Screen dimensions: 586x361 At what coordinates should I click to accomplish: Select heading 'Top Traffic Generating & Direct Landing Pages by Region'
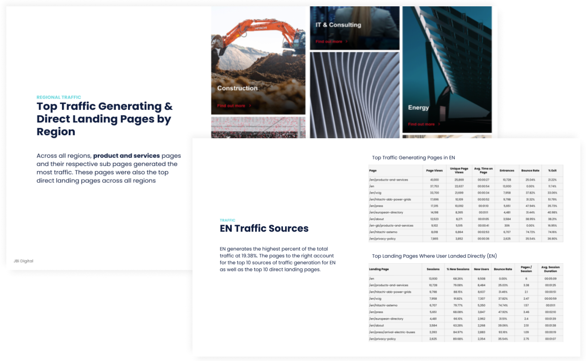pyautogui.click(x=105, y=119)
